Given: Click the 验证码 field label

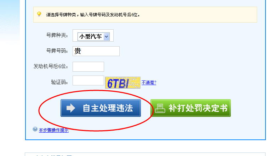Looking at the screenshot, I should coord(59,82).
